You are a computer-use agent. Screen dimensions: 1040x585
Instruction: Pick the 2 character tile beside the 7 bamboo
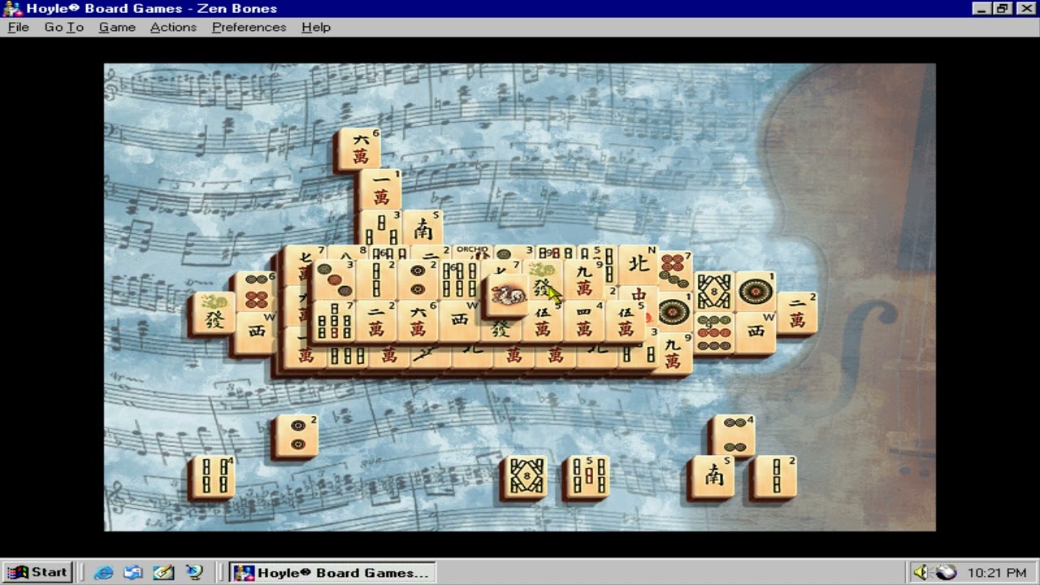(x=375, y=321)
